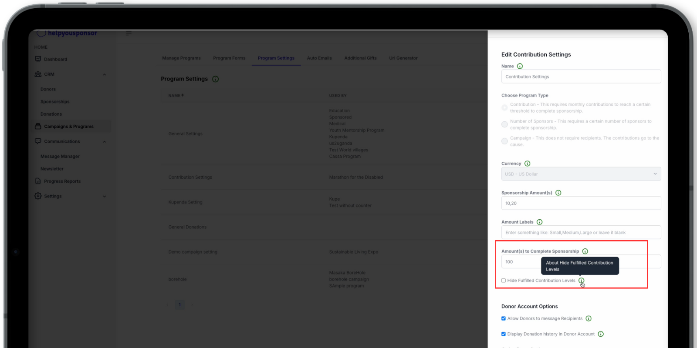Click the info icon beside Program Settings heading
Image resolution: width=697 pixels, height=348 pixels.
(215, 79)
